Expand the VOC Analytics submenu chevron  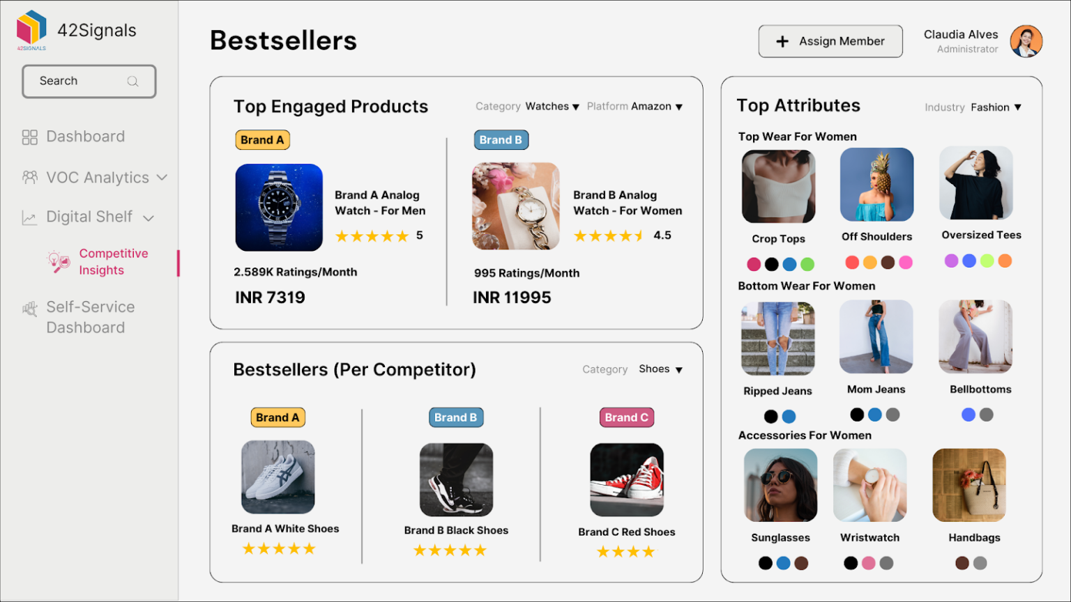(162, 178)
